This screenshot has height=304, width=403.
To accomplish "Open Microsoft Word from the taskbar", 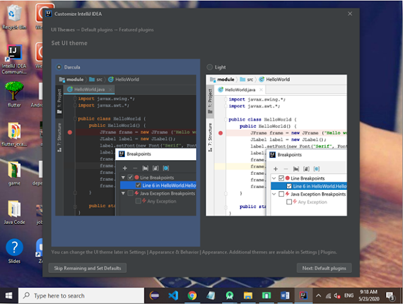I will (285, 296).
